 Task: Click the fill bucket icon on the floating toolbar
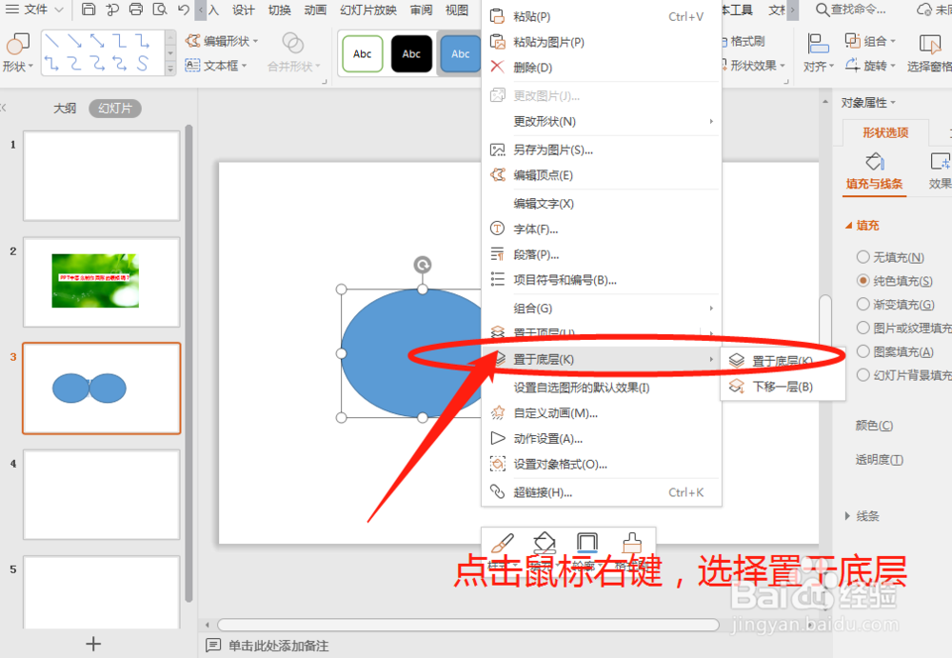tap(545, 543)
